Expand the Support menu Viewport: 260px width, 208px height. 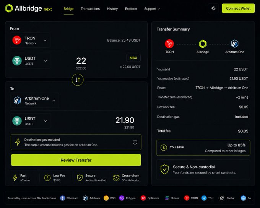coord(152,9)
